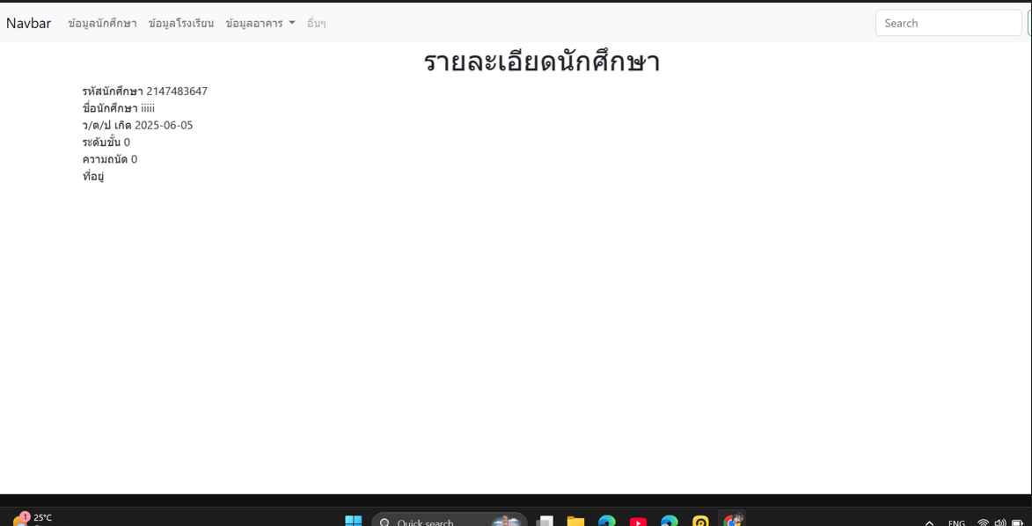Click the Navbar brand link

(29, 23)
